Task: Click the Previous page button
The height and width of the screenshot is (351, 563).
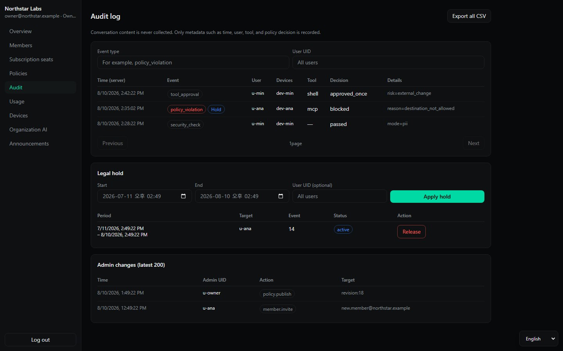Action: click(x=113, y=143)
